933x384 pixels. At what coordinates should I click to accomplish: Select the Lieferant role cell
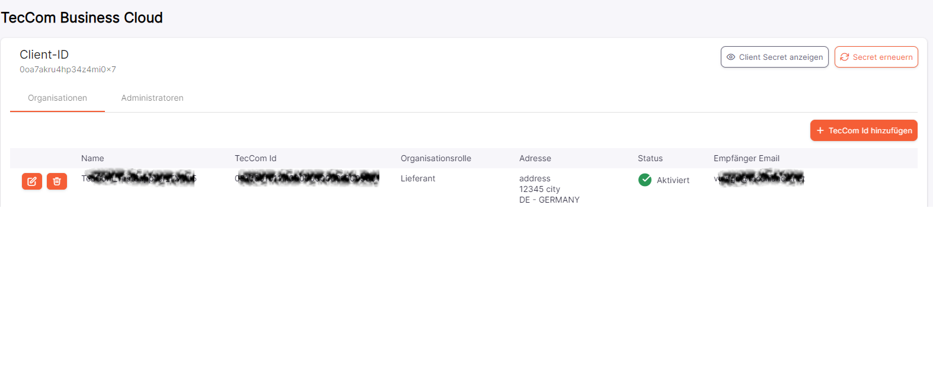tap(418, 178)
